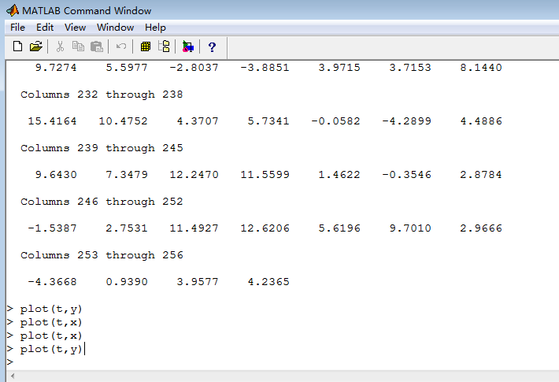The image size is (559, 382).
Task: Click the value 12.2470
Action: point(194,175)
